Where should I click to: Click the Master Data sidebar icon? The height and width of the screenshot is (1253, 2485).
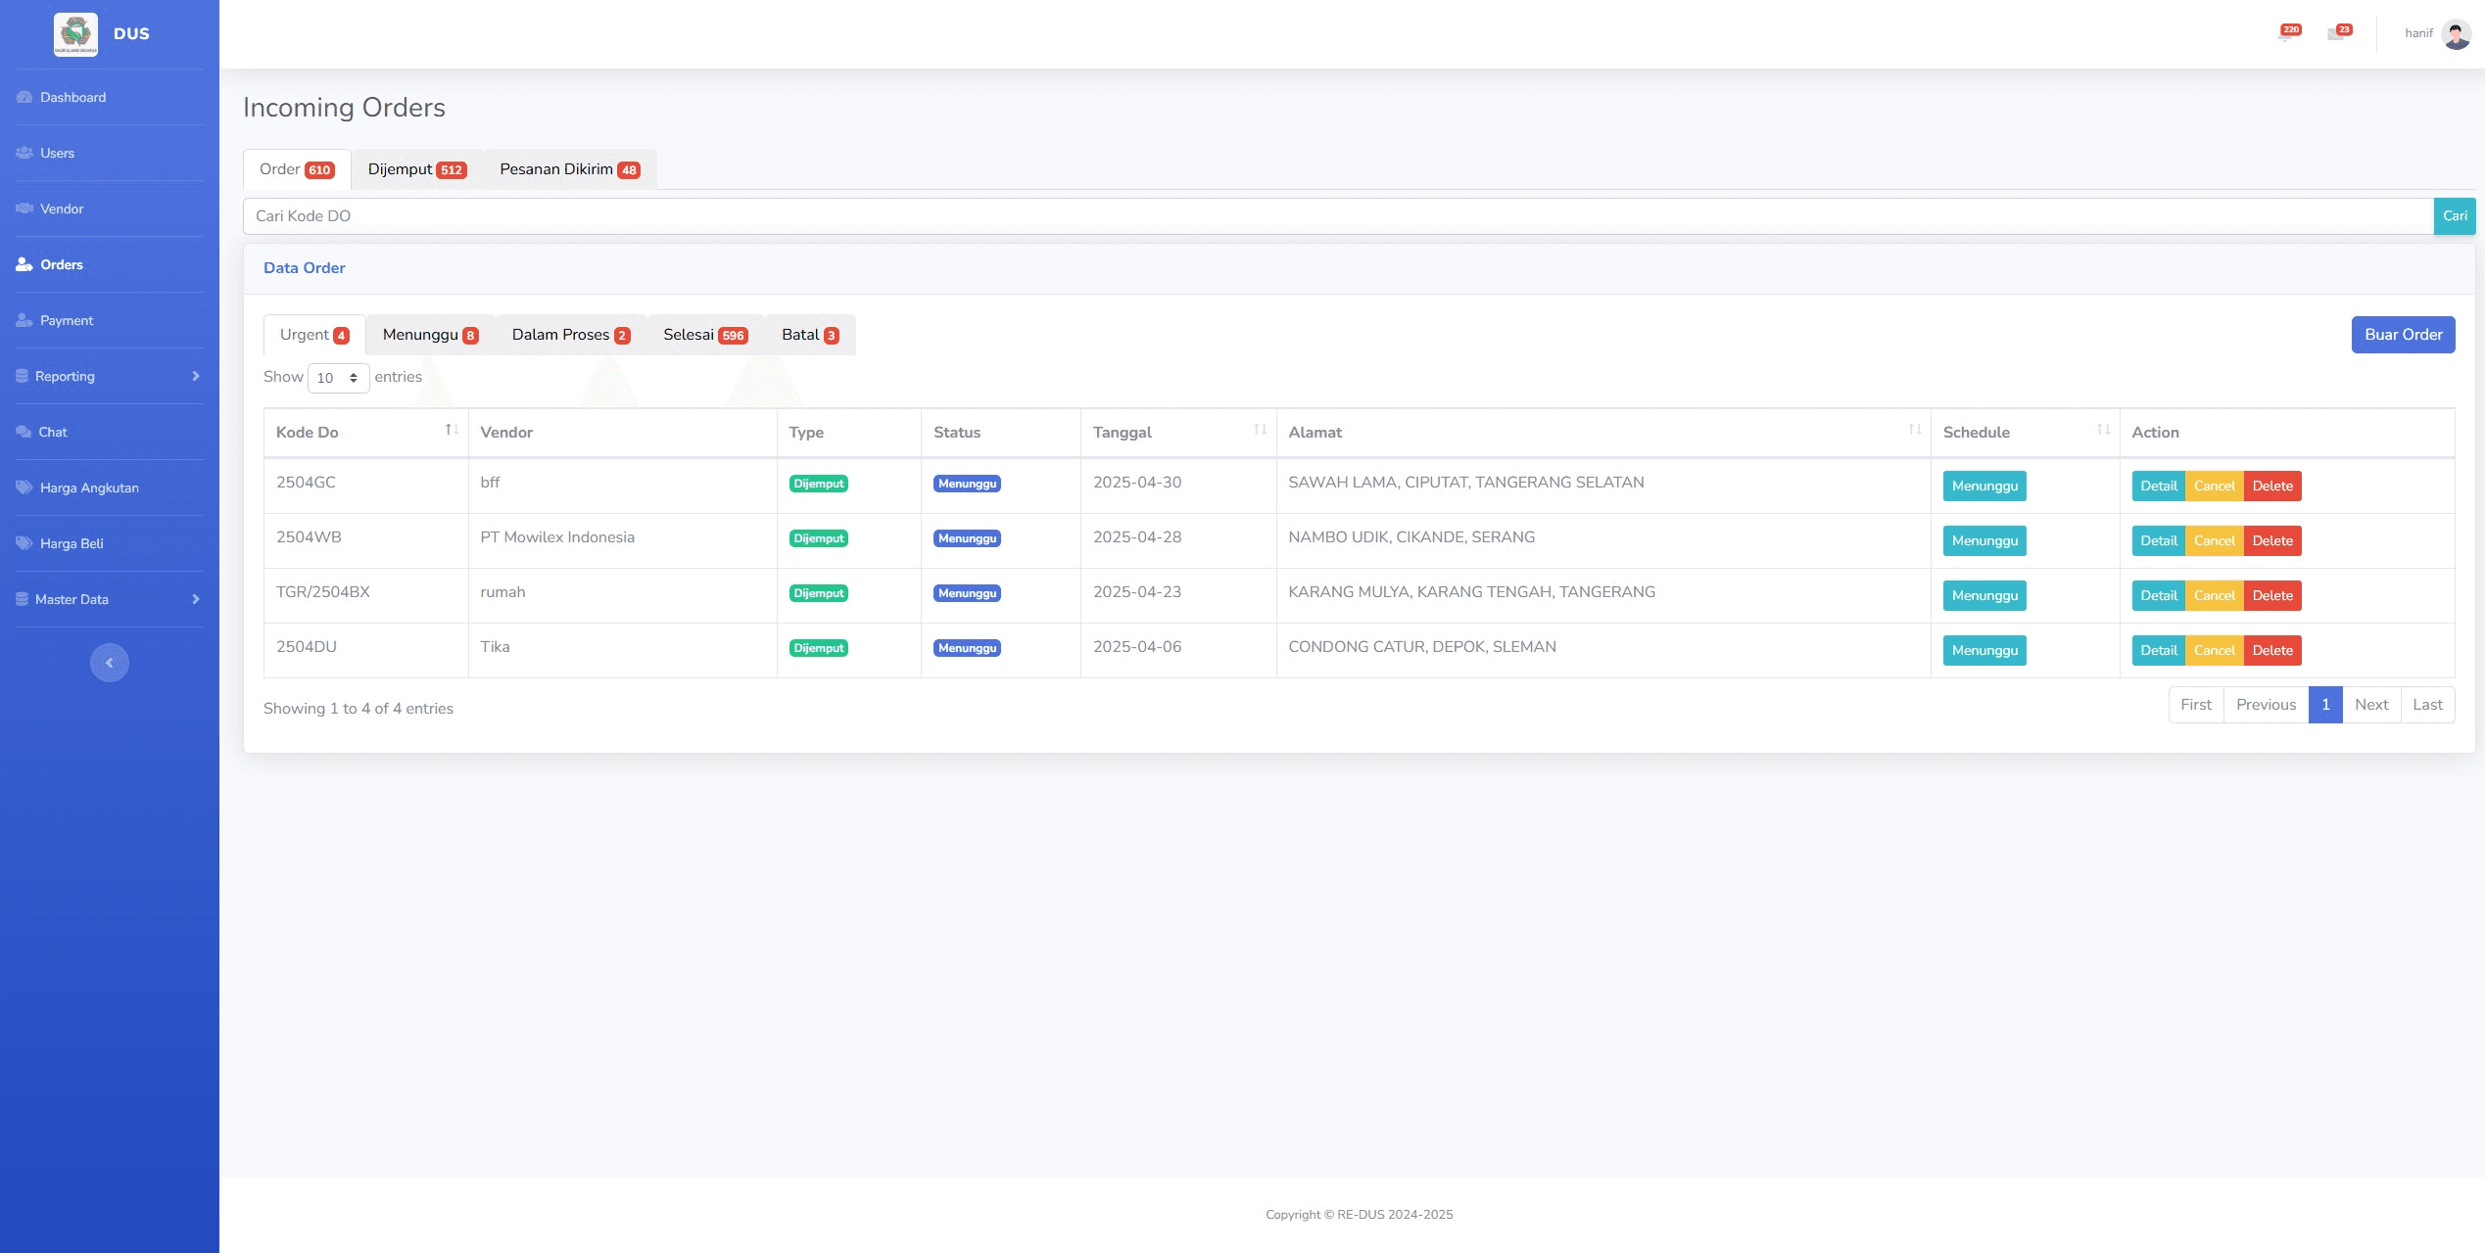(x=22, y=599)
